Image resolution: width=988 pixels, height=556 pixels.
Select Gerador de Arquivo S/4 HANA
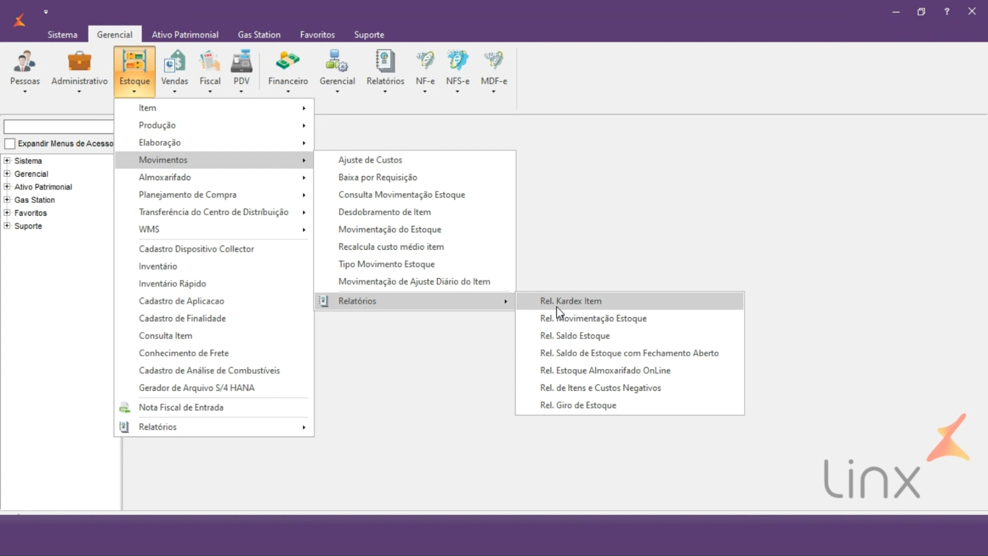pyautogui.click(x=214, y=388)
